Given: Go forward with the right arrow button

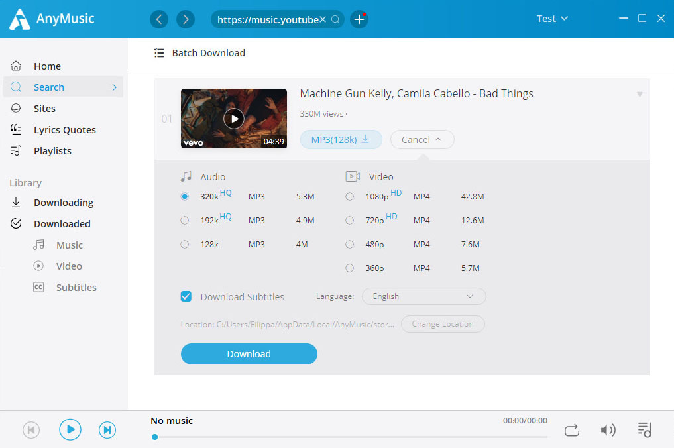Looking at the screenshot, I should click(x=186, y=19).
